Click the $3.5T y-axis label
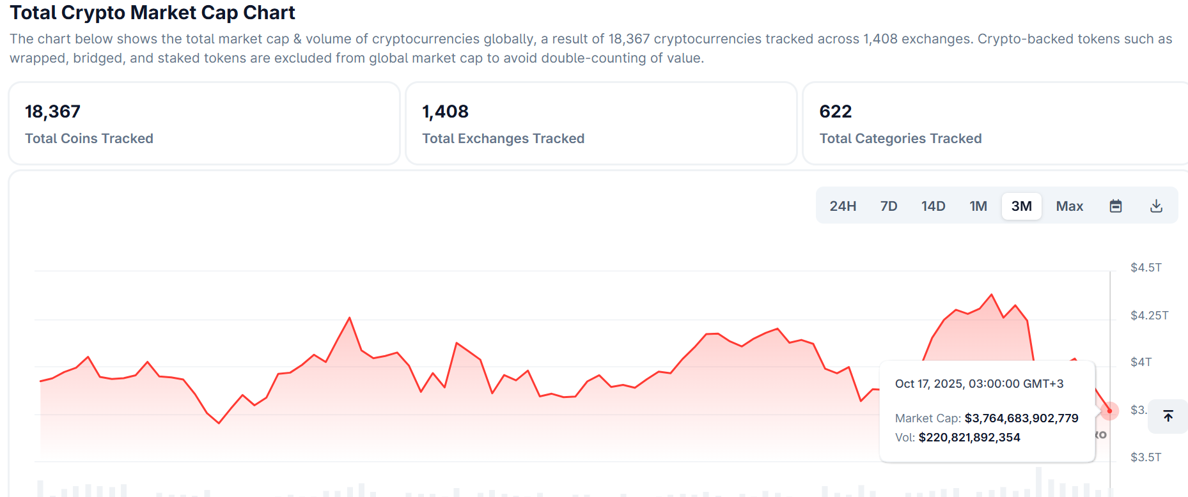The height and width of the screenshot is (497, 1188). click(x=1146, y=457)
